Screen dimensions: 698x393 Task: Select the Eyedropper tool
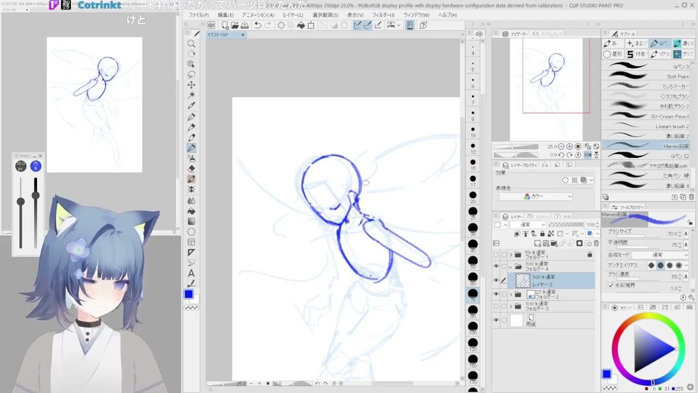pos(191,106)
